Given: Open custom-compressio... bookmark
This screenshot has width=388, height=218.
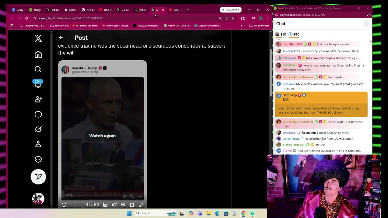Looking at the screenshot, I should 208,25.
